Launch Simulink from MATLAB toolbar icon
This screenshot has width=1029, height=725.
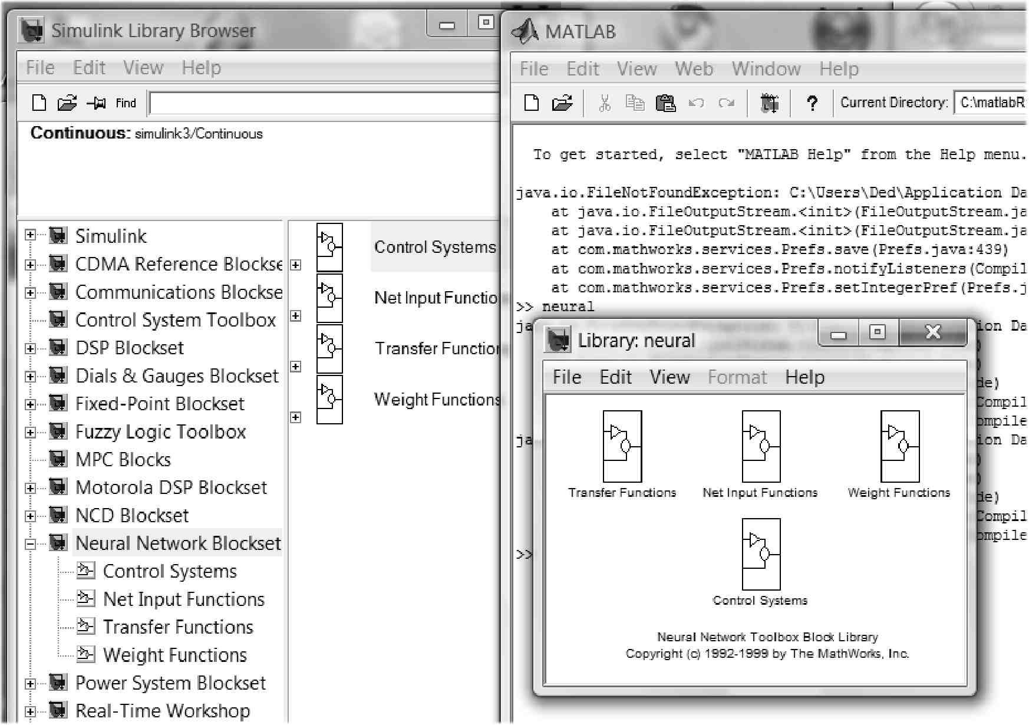[x=769, y=103]
